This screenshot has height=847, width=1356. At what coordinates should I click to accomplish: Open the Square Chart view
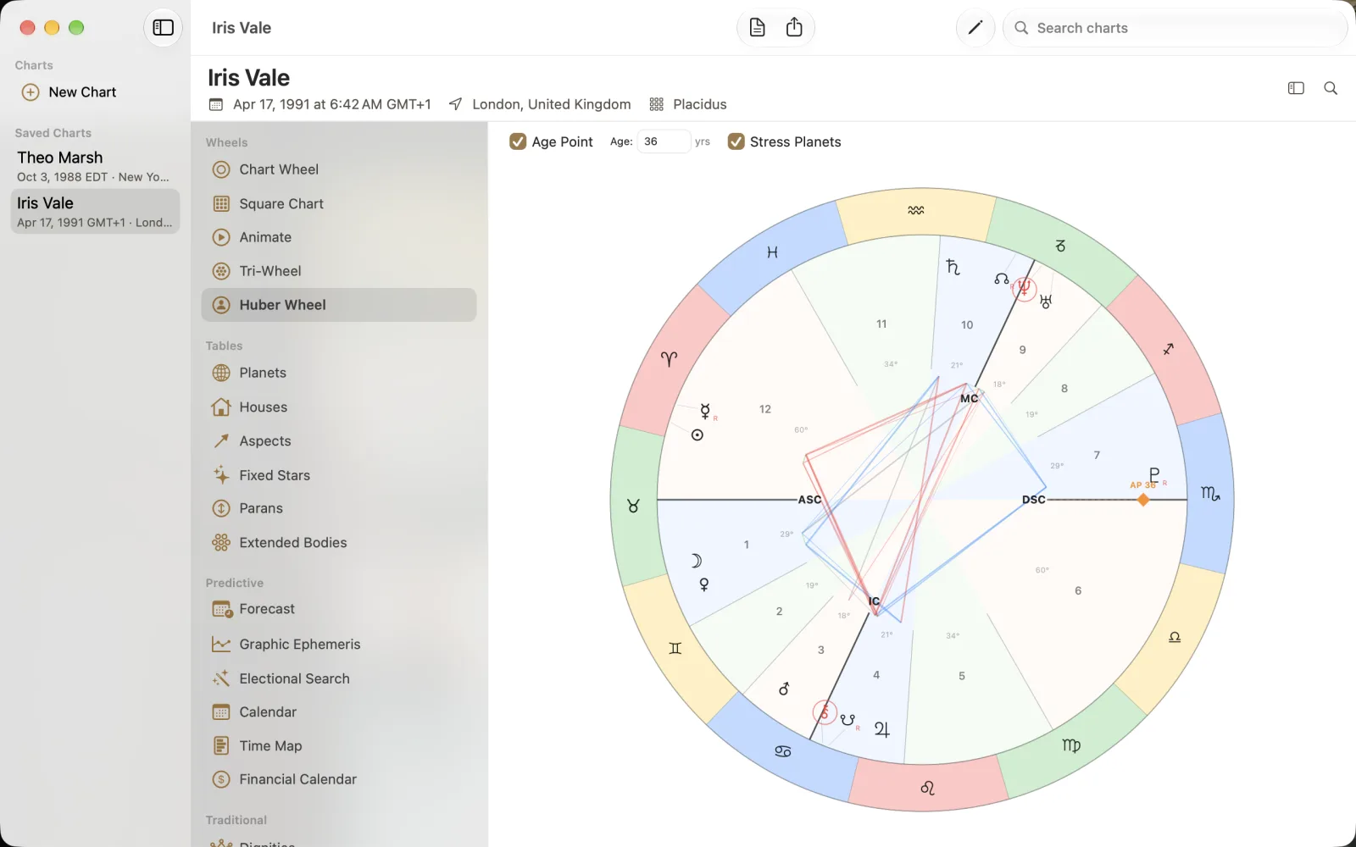(339, 203)
